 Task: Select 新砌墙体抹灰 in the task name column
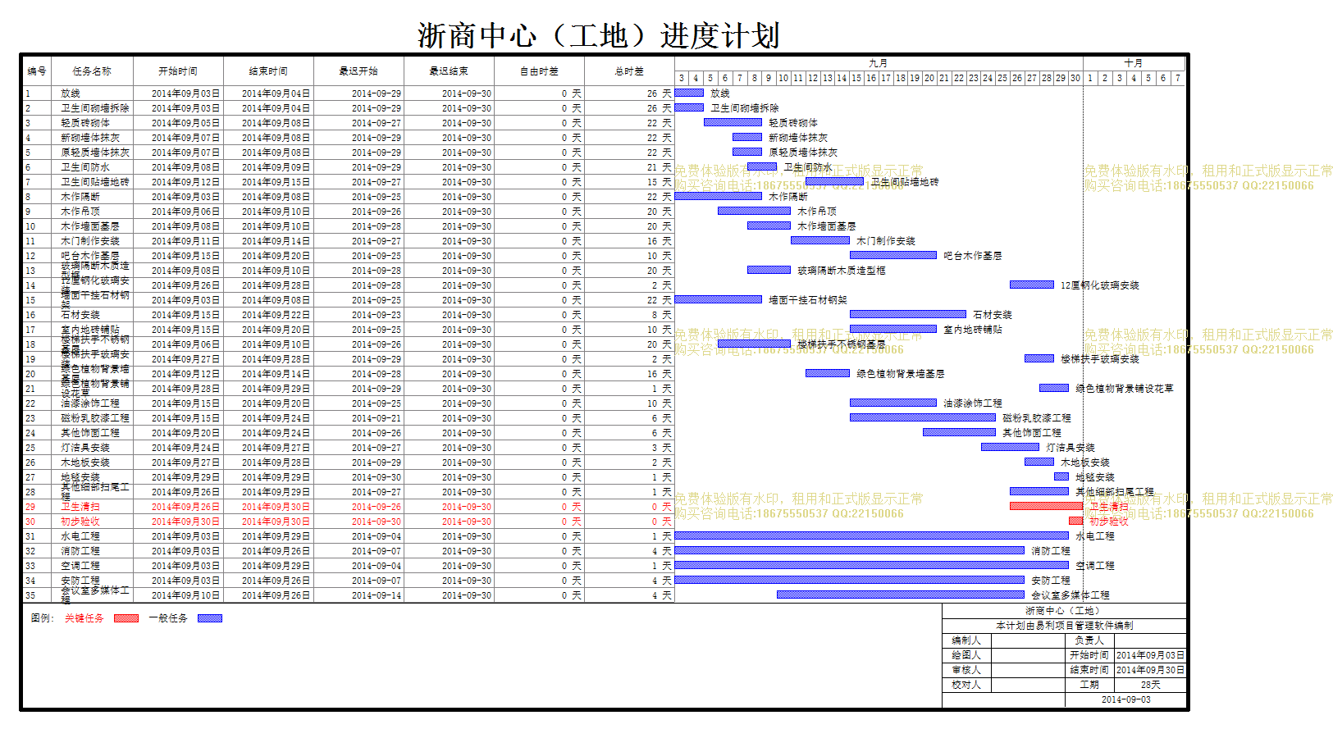90,138
